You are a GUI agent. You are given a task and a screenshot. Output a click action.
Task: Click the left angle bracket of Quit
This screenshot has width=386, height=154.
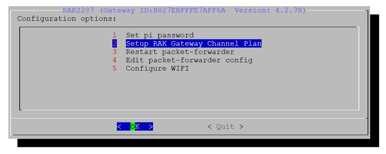[x=210, y=127]
